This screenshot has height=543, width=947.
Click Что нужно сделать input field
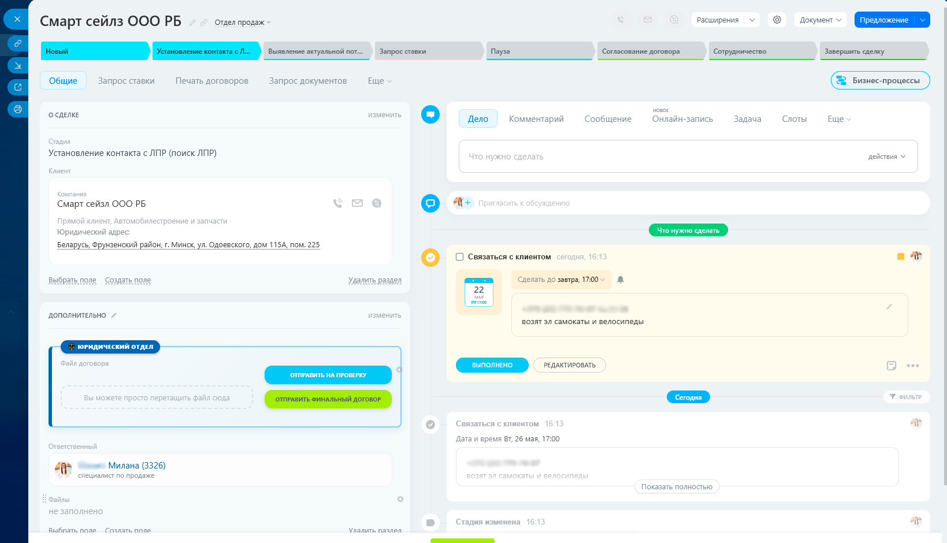tap(688, 157)
